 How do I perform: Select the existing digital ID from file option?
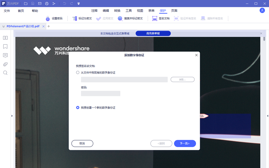[78, 73]
